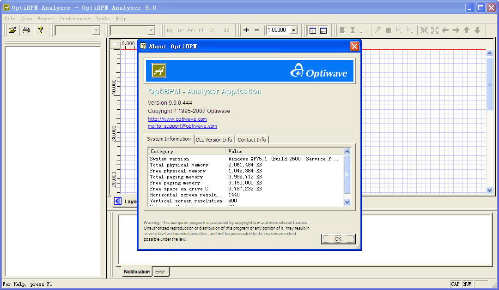
Task: Select the Layout tab below the graph
Action: tap(125, 201)
